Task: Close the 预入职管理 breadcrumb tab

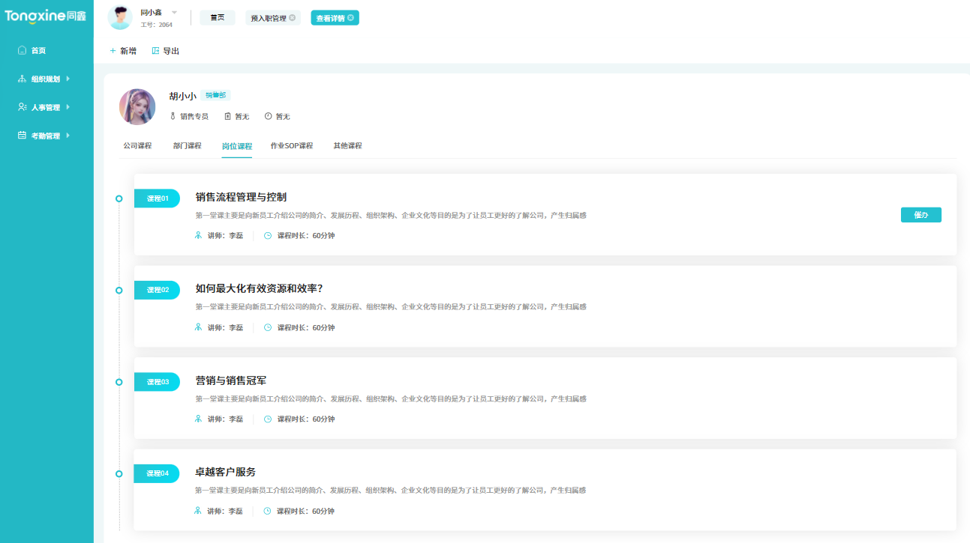Action: [293, 18]
